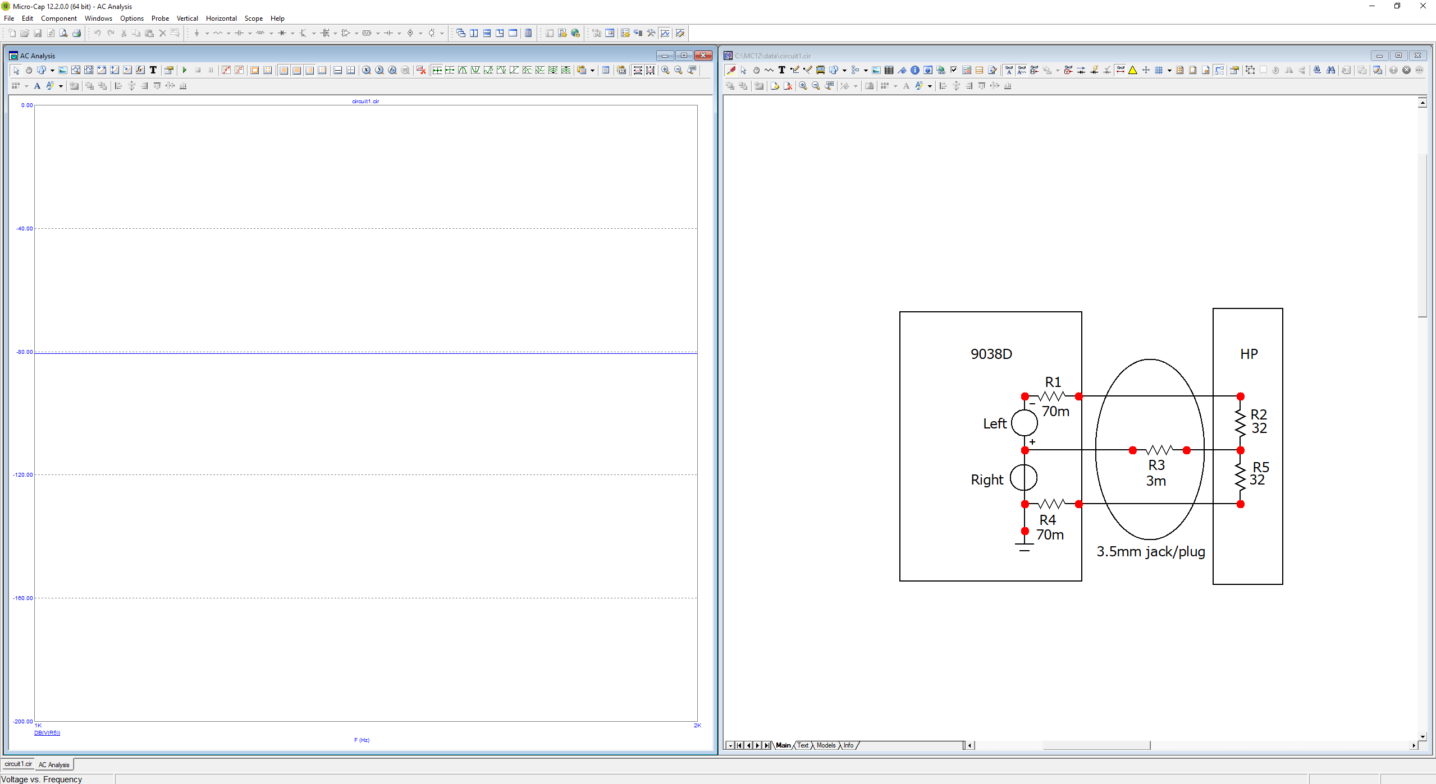Viewport: 1436px width, 784px height.
Task: Click the Pause analysis button
Action: pyautogui.click(x=211, y=70)
